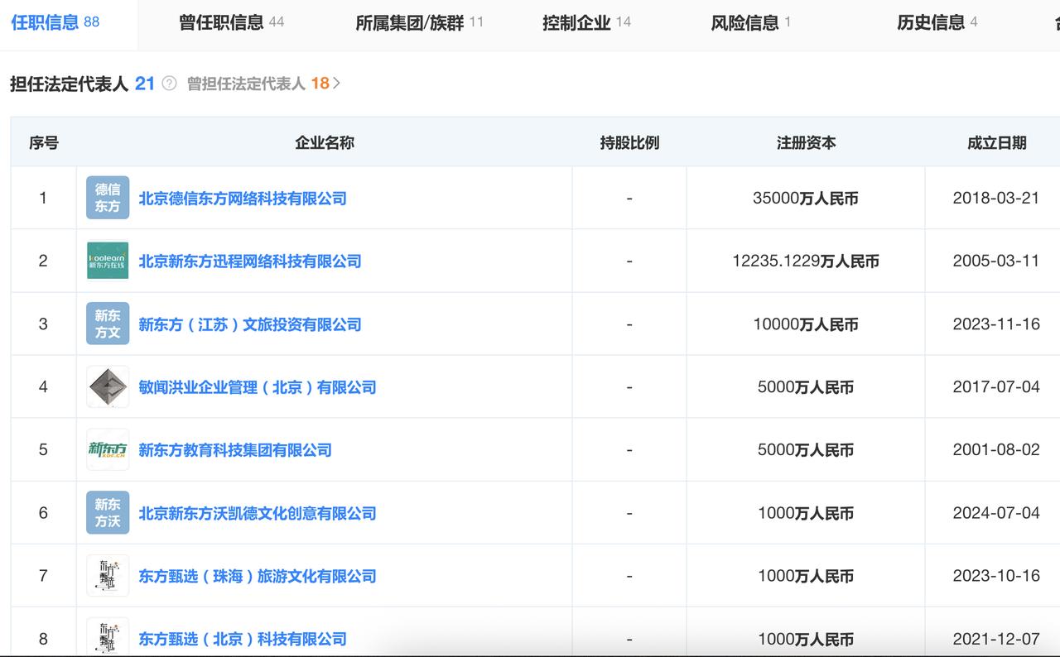Click capital value 35000万人民币
Image resolution: width=1060 pixels, height=657 pixels.
coord(806,199)
